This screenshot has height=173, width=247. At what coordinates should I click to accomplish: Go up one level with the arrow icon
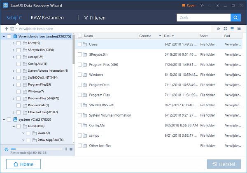[6, 29]
